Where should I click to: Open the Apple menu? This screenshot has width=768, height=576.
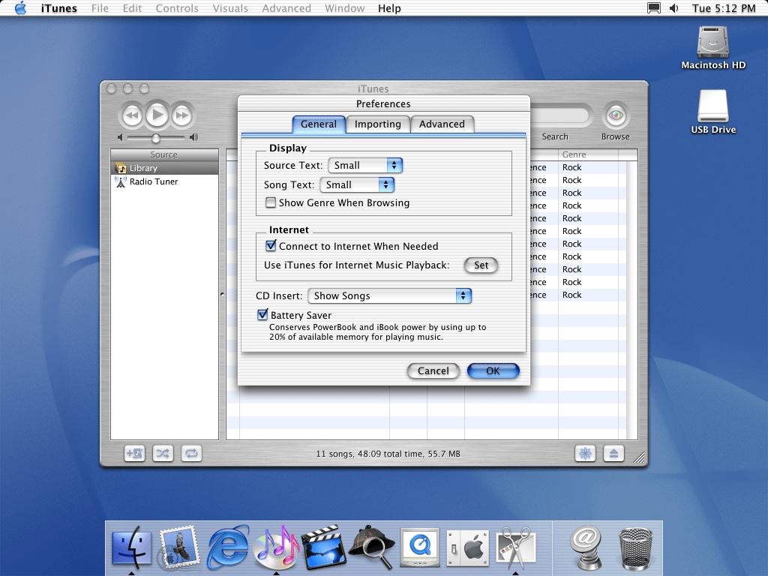coord(20,7)
